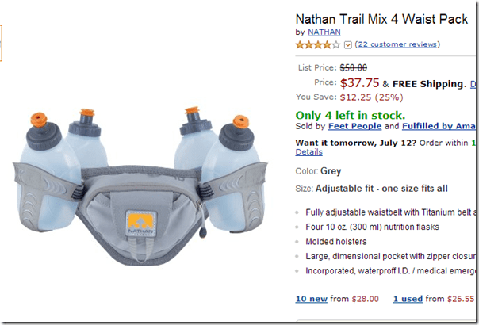This screenshot has width=479, height=325.
Task: Click the struck-through $50.00 list price
Action: 354,67
